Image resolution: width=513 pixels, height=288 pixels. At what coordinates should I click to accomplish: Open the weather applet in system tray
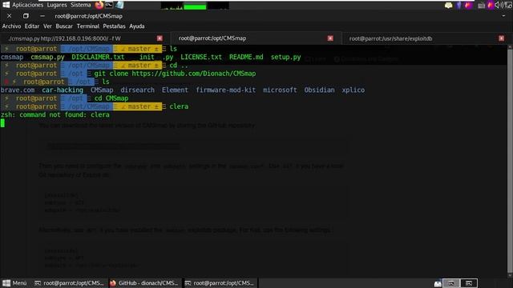pos(449,6)
